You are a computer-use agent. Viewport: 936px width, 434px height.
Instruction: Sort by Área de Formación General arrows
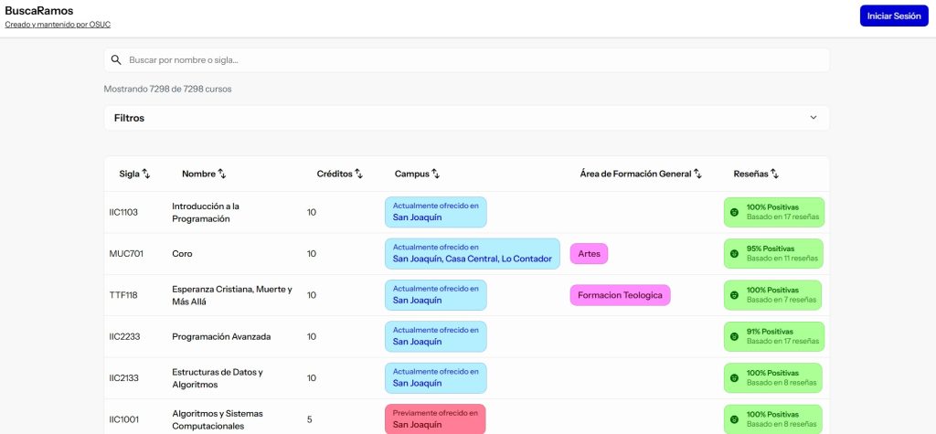pyautogui.click(x=697, y=174)
